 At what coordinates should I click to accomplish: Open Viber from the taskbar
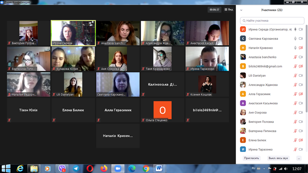pos(62,169)
